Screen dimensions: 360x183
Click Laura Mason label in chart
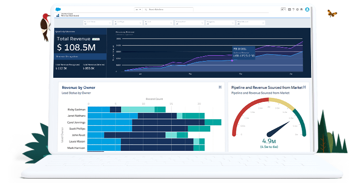pyautogui.click(x=77, y=141)
